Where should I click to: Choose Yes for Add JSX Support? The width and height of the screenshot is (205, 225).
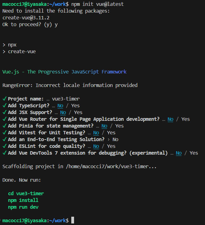(78, 112)
